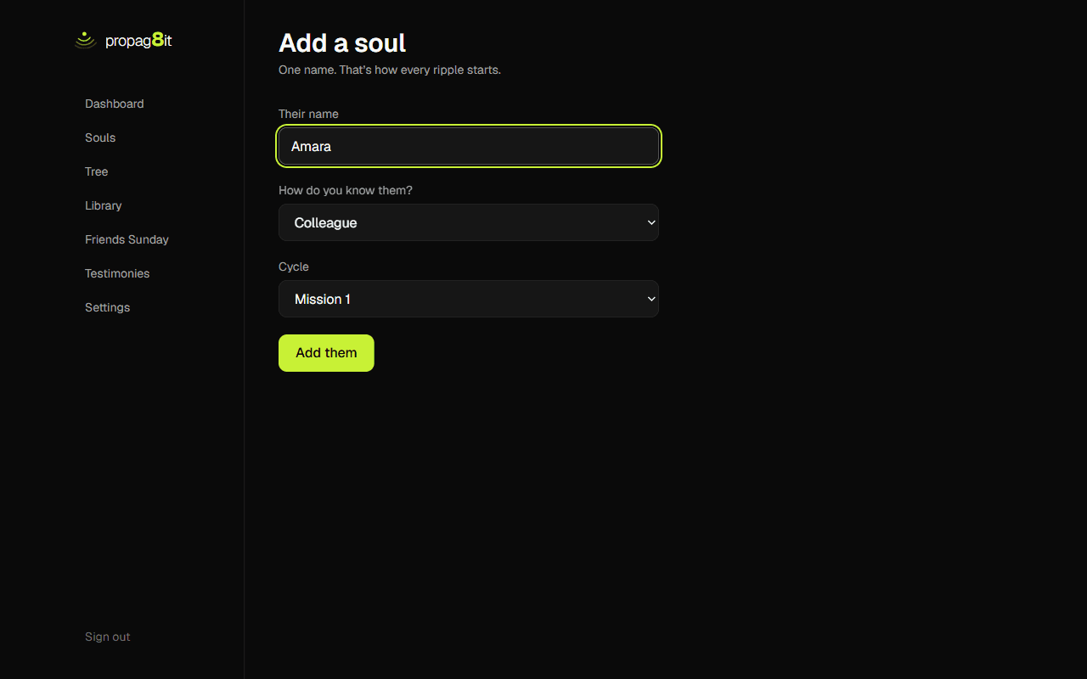This screenshot has height=679, width=1087.
Task: Click the subtitle 'One name. That's how every ripple starts.'
Action: pos(390,70)
